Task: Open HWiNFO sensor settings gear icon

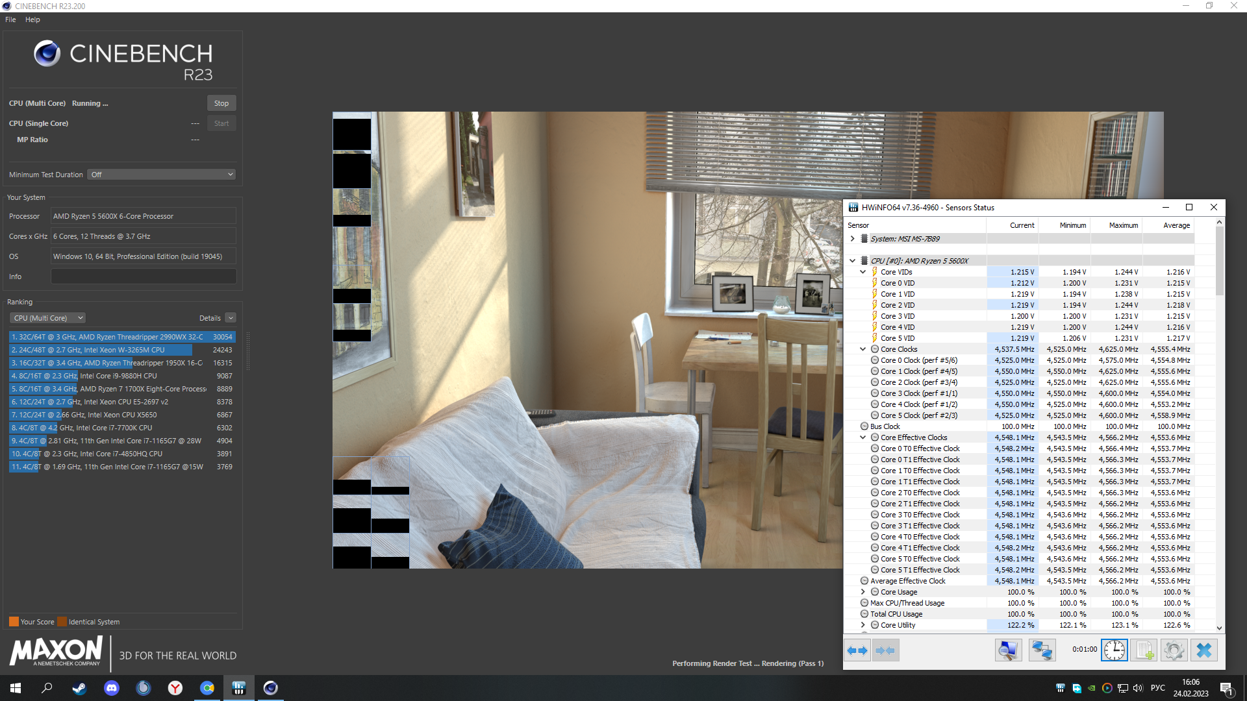Action: click(1174, 650)
